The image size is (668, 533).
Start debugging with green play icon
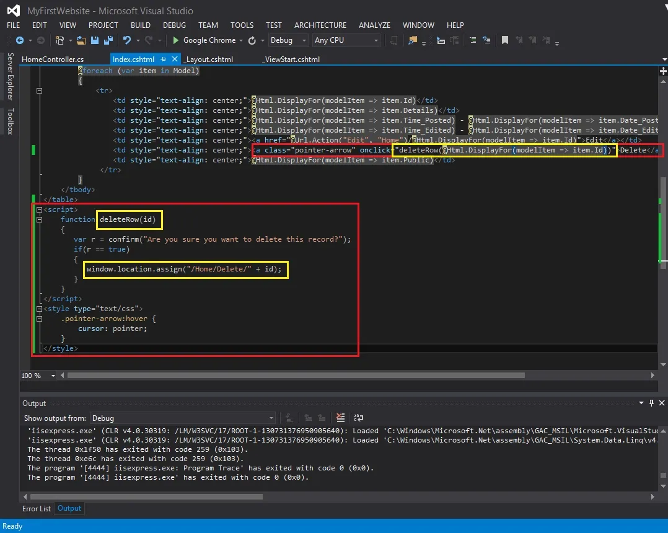pyautogui.click(x=175, y=40)
